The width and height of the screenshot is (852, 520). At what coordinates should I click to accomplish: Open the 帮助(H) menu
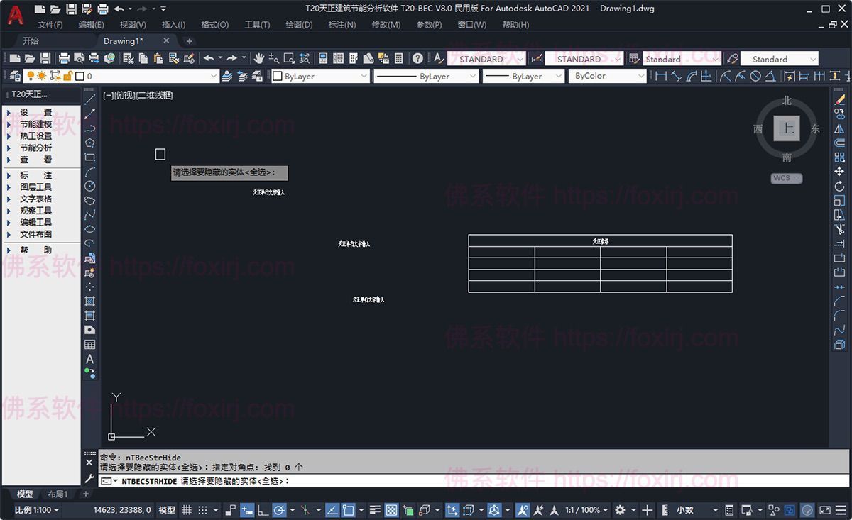pos(515,25)
